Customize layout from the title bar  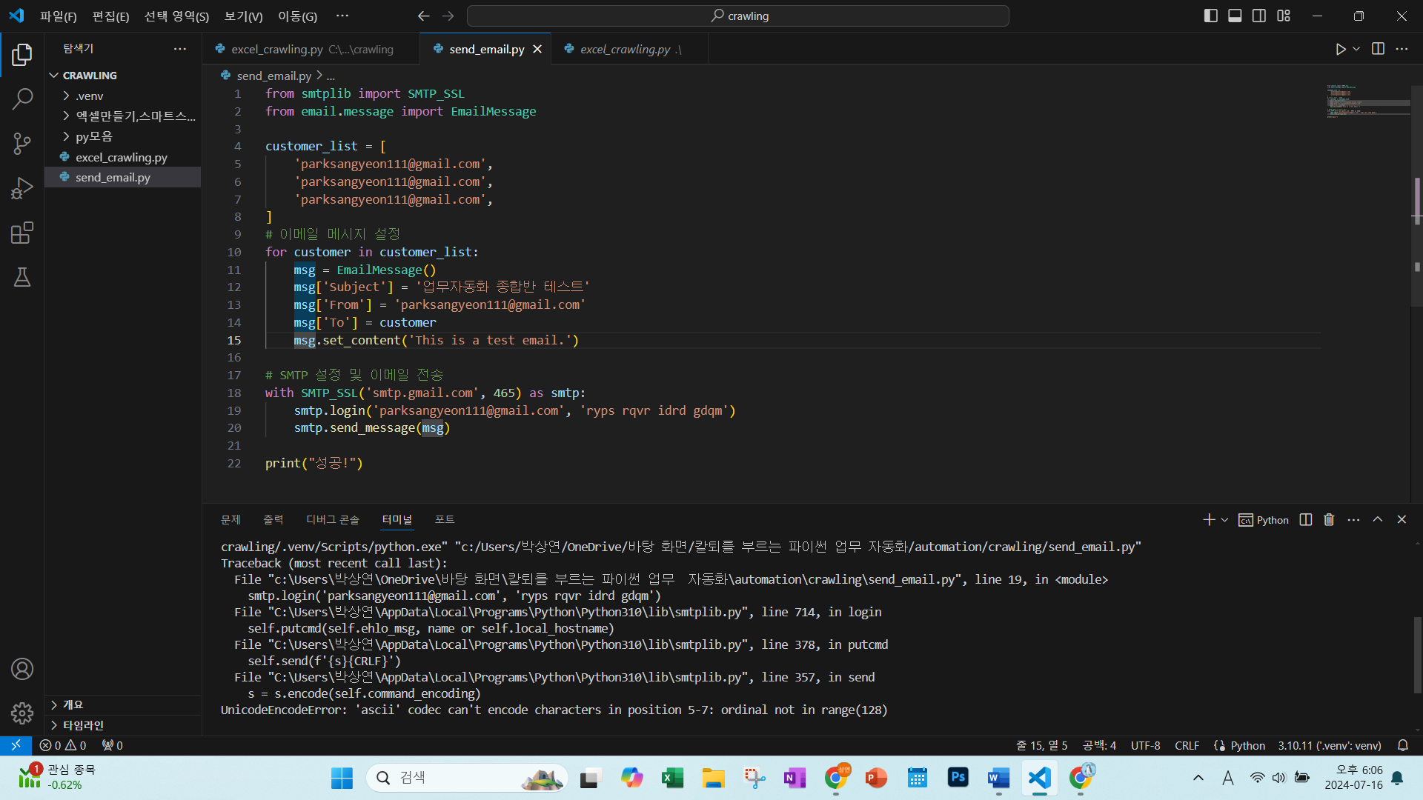(x=1284, y=16)
